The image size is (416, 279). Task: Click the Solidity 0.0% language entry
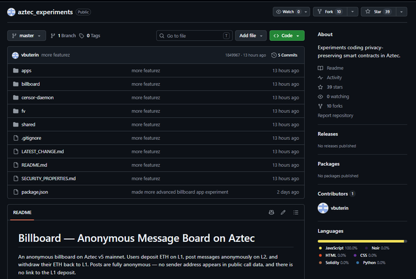(x=334, y=263)
